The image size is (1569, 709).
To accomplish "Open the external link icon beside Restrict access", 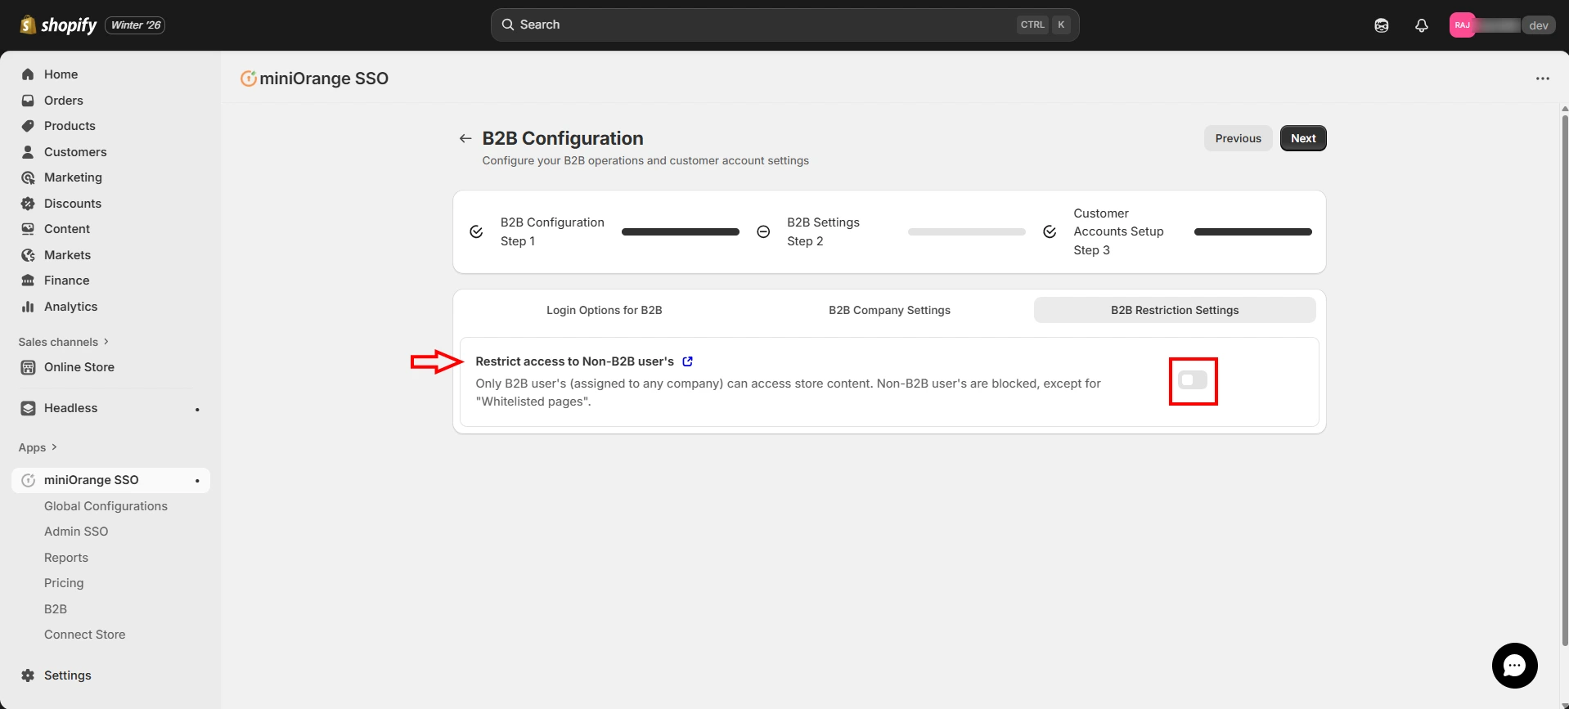I will point(687,361).
